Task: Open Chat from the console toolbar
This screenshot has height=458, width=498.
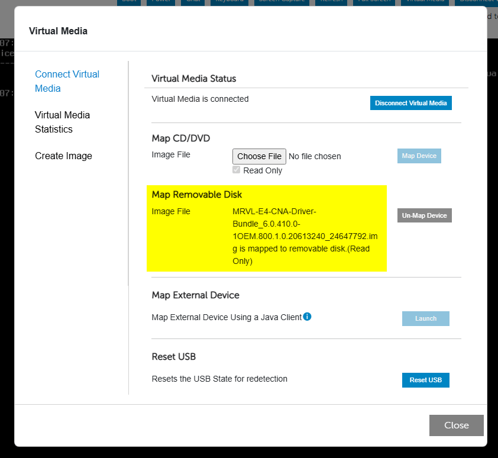Action: click(193, 2)
